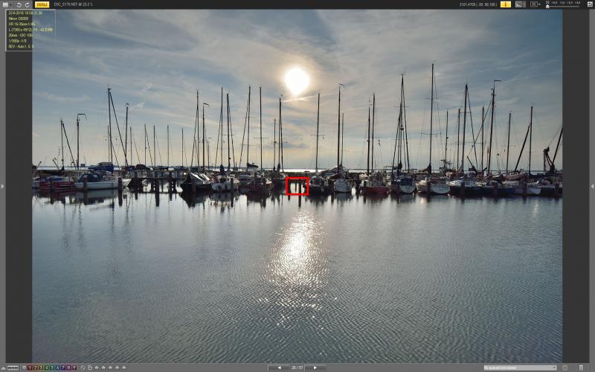The width and height of the screenshot is (595, 372).
Task: Open the main menu icon at top-left
Action: click(x=5, y=4)
